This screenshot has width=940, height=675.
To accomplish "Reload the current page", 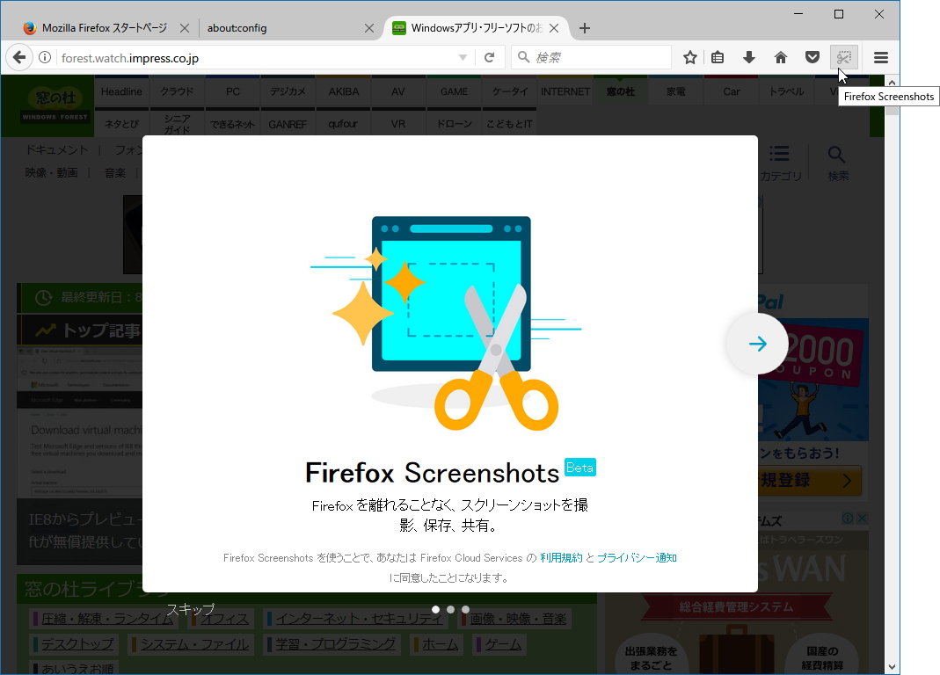I will tap(490, 56).
